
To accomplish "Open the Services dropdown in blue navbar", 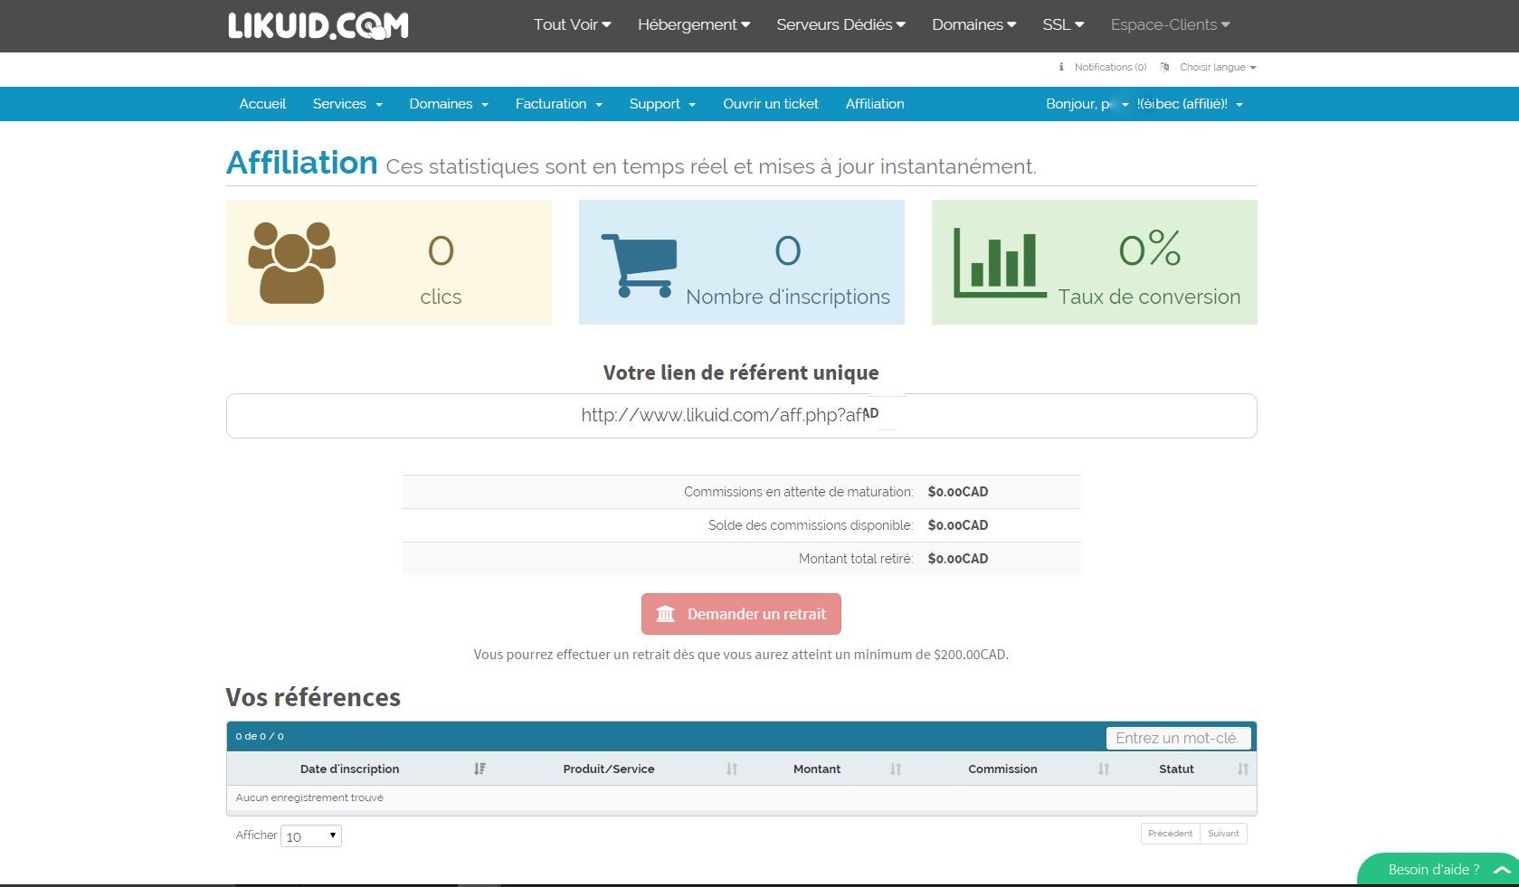I will tap(347, 104).
